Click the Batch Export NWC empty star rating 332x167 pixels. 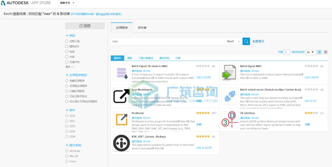click(x=311, y=66)
